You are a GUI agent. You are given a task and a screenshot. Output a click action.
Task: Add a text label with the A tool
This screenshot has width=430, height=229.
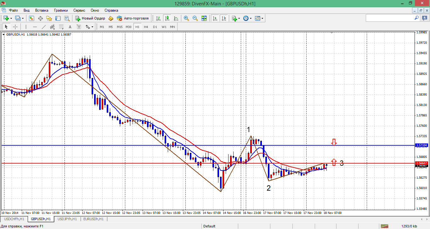[x=70, y=27]
